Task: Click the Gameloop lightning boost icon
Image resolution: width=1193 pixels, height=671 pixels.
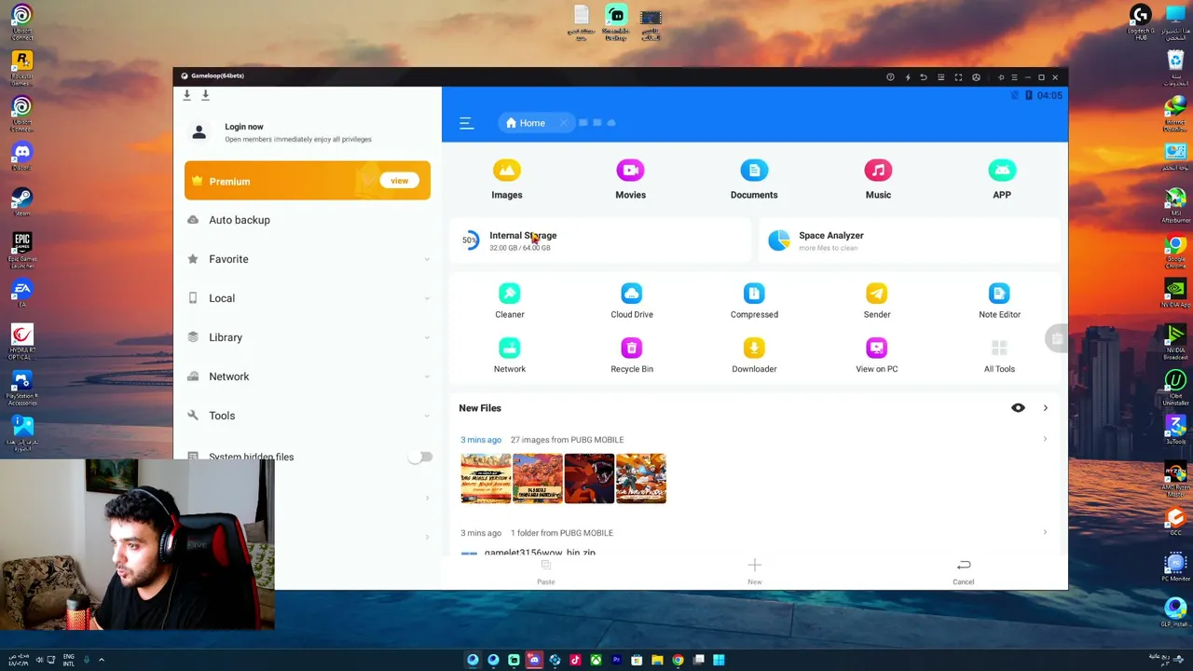Action: [x=907, y=77]
